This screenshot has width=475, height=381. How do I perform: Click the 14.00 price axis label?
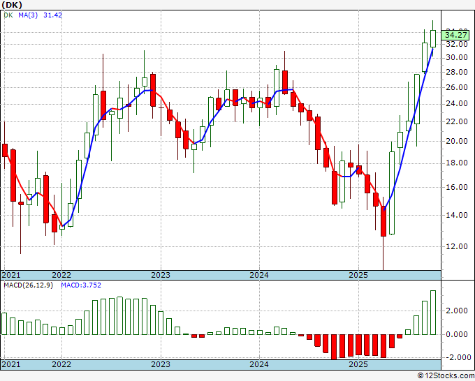tap(457, 215)
